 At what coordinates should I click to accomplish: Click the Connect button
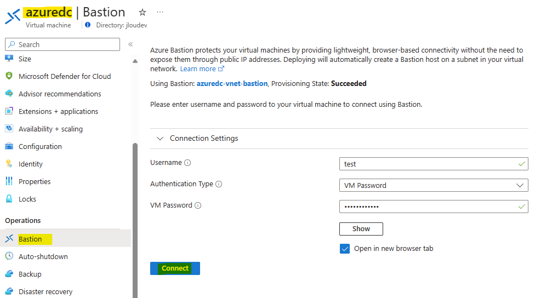point(175,268)
